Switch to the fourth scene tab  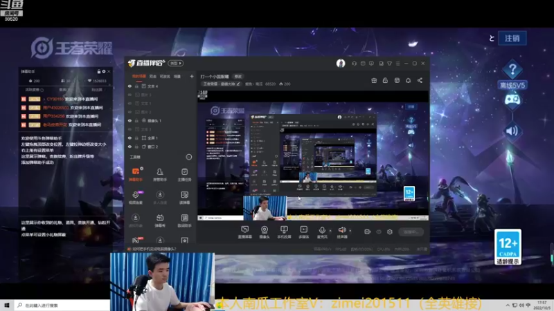click(x=177, y=76)
